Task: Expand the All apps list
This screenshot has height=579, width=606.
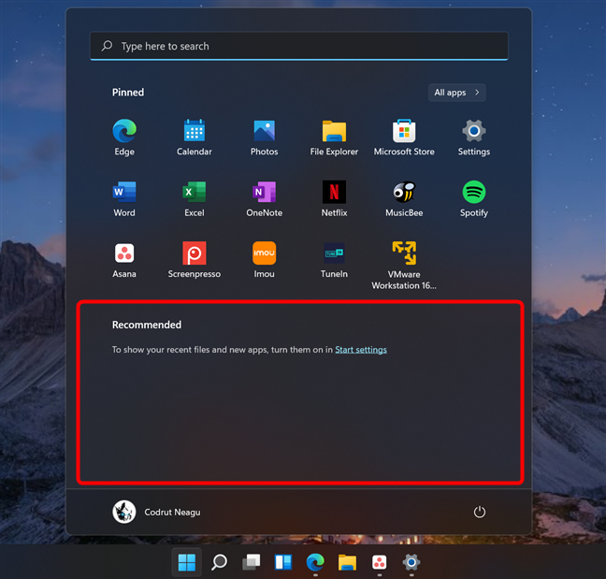Action: coord(456,93)
